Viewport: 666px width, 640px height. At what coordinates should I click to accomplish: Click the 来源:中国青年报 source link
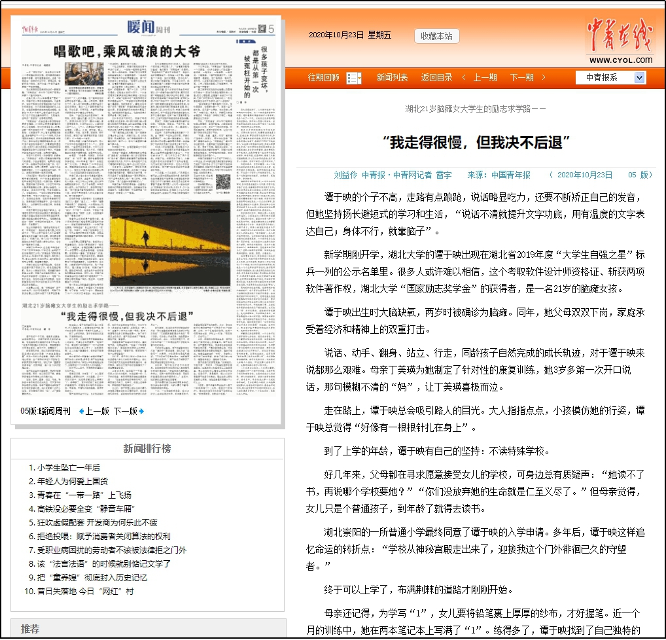click(x=499, y=175)
